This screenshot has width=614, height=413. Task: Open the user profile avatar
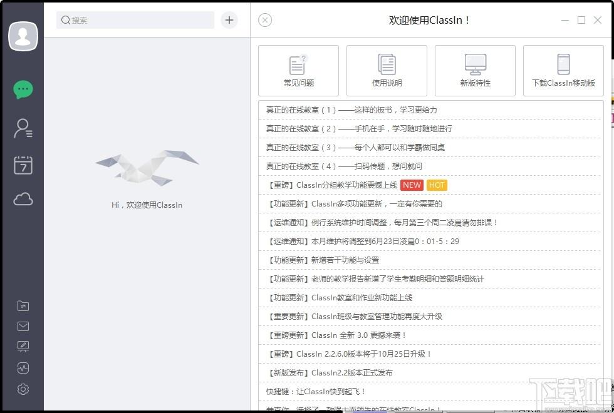pyautogui.click(x=23, y=36)
